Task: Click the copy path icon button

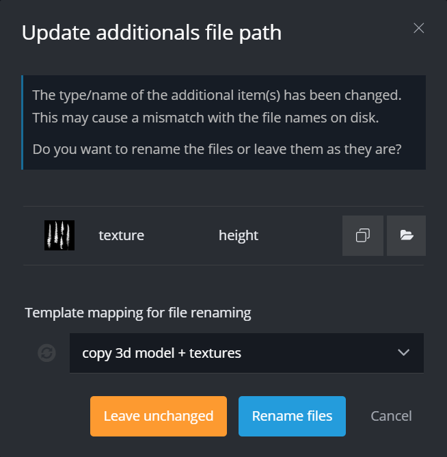Action: [x=363, y=235]
